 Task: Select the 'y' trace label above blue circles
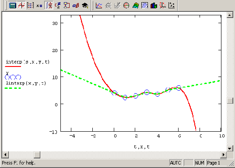[x=7, y=73]
